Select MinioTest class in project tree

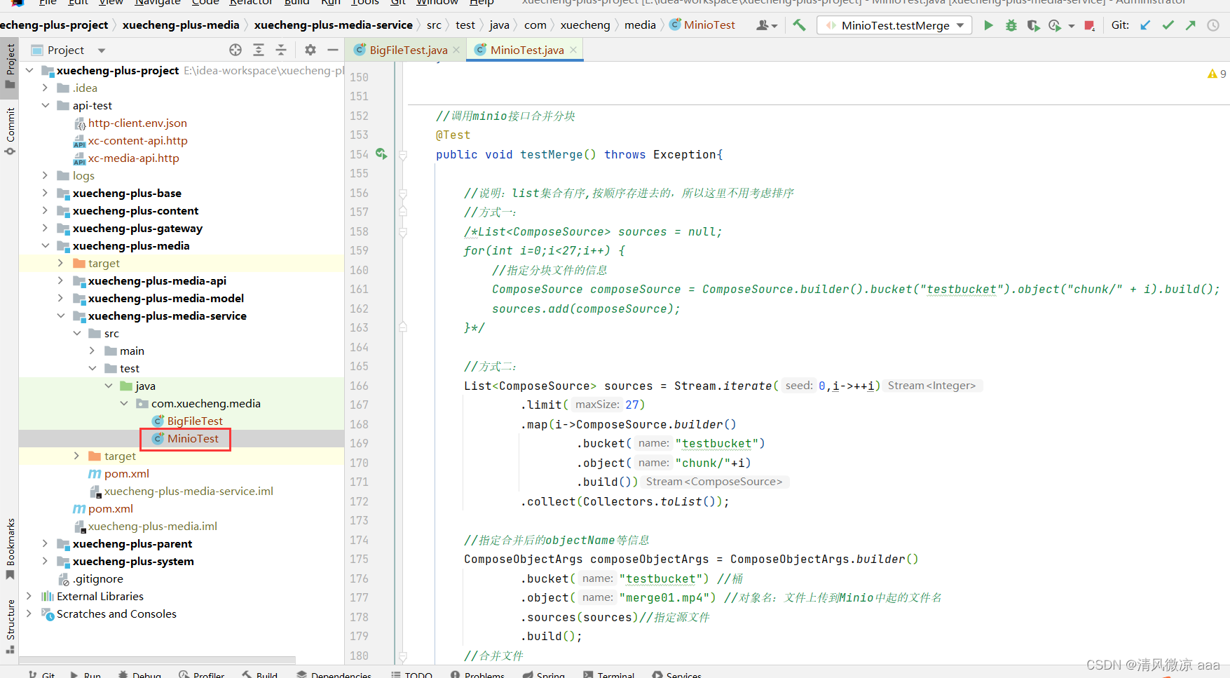193,438
